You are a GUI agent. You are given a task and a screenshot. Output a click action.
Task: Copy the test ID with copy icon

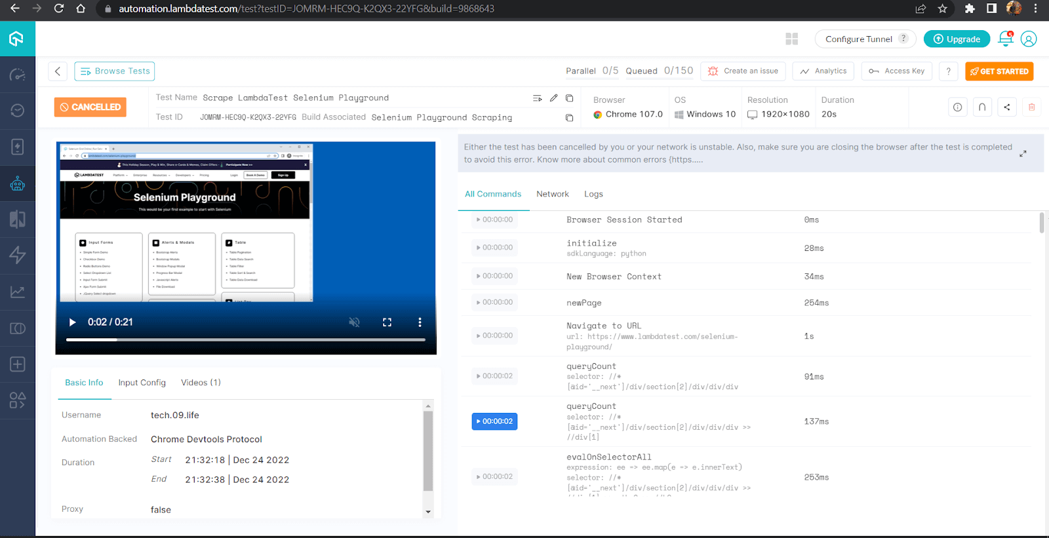point(569,117)
